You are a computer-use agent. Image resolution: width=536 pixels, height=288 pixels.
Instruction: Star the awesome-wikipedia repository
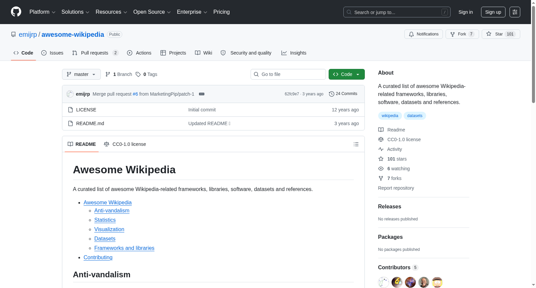(x=501, y=34)
